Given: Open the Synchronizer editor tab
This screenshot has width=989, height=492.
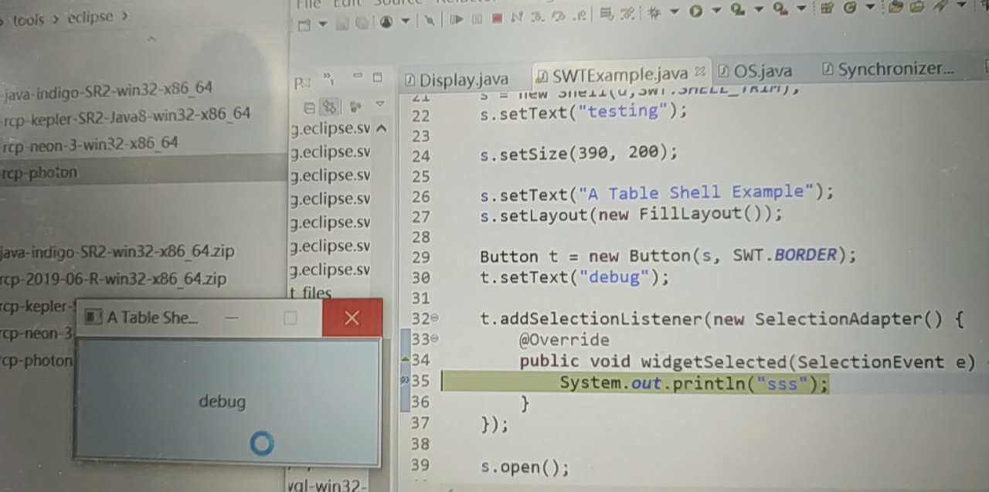Looking at the screenshot, I should (889, 69).
